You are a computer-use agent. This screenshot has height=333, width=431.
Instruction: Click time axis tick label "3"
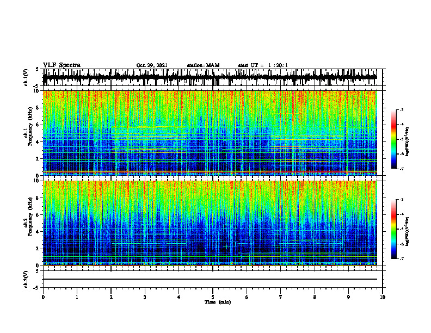coord(145,297)
